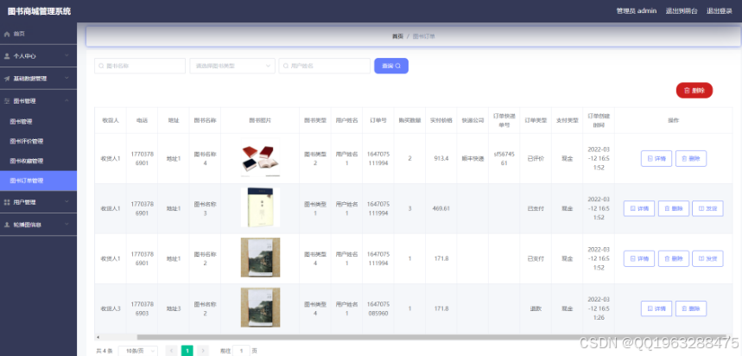Click the 共 4 条 total count text
Viewport: 742px width, 356px height.
click(105, 351)
